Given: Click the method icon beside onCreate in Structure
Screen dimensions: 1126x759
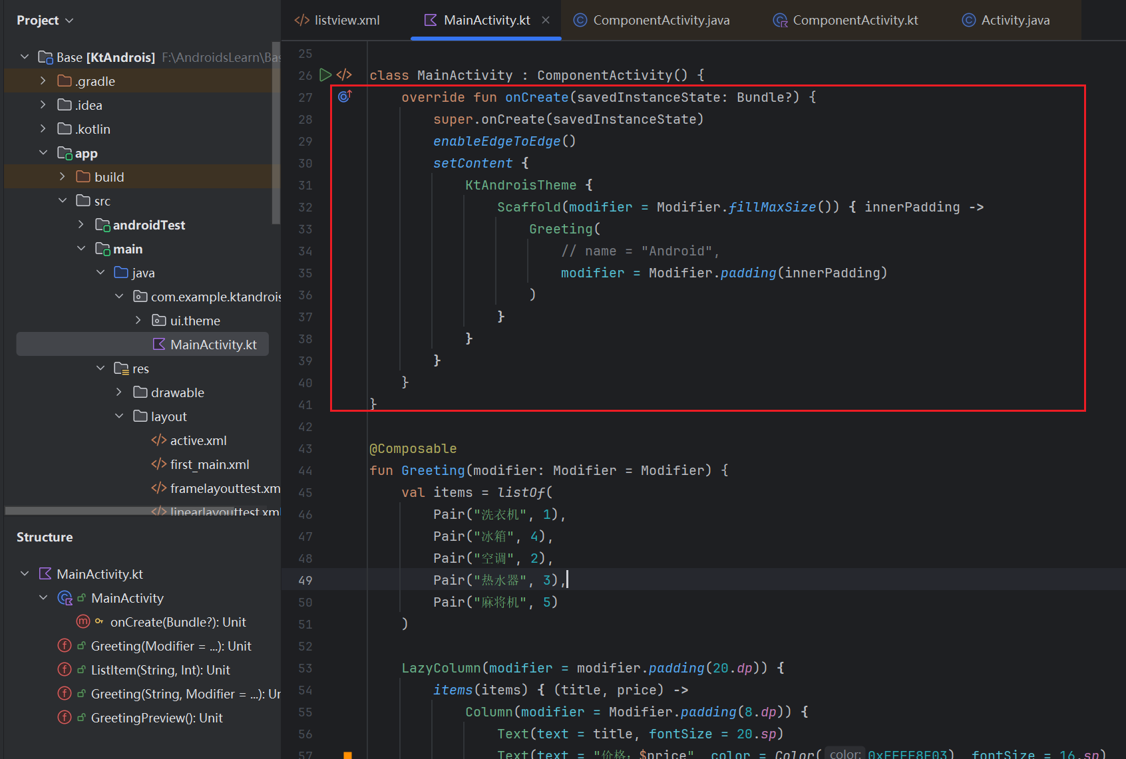Looking at the screenshot, I should point(83,622).
